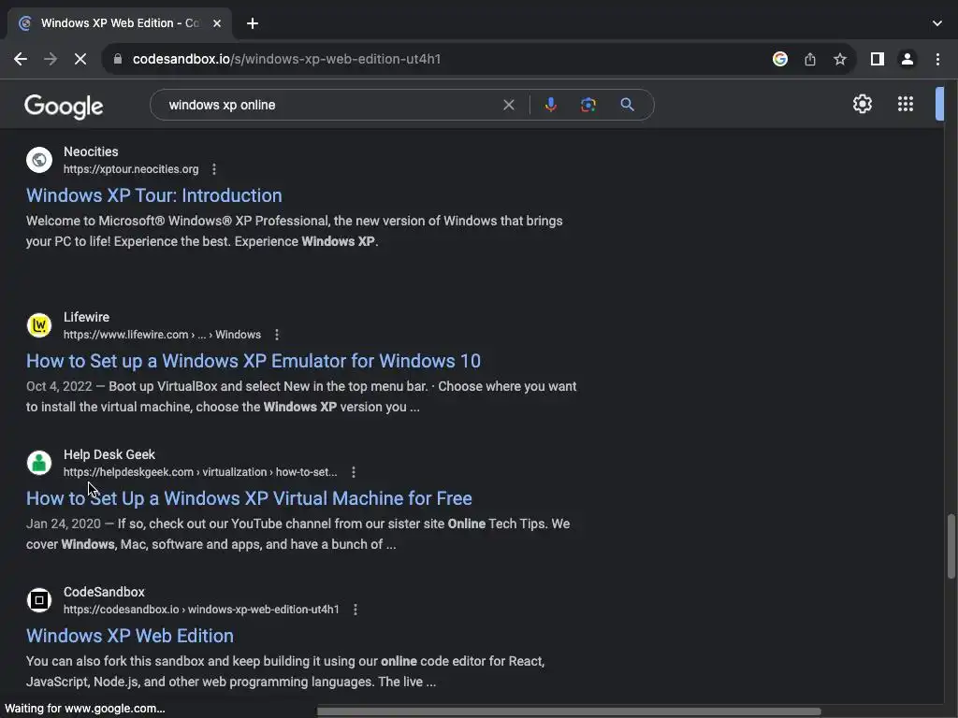The height and width of the screenshot is (718, 958).
Task: Open the Chrome three-dot menu
Action: click(x=937, y=59)
